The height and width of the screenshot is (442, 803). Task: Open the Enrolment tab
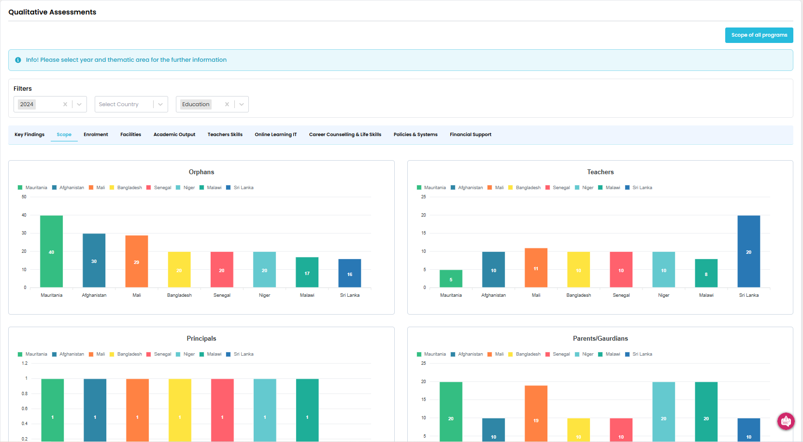(96, 135)
